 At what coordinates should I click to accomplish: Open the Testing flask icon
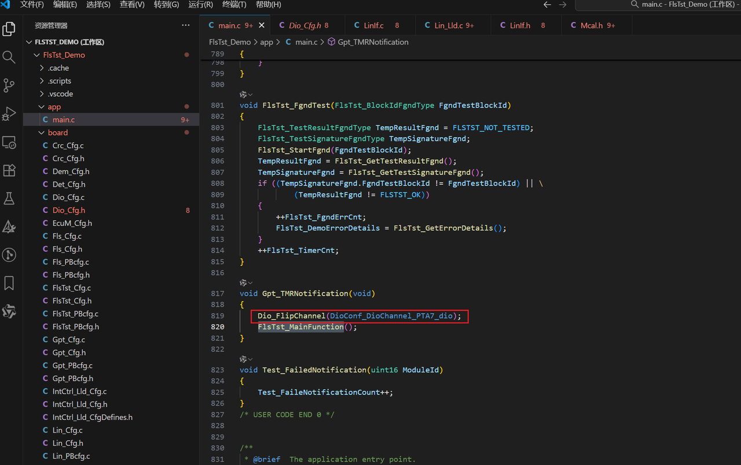9,199
